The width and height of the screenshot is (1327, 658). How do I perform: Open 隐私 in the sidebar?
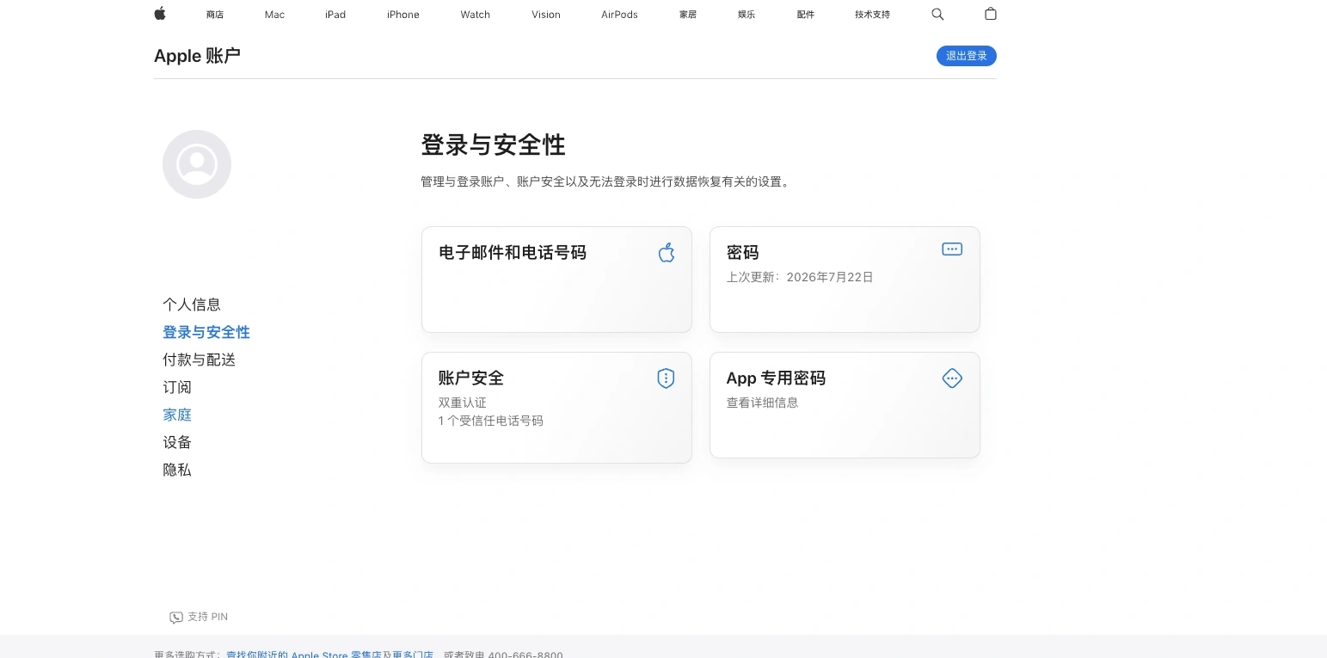[x=177, y=470]
